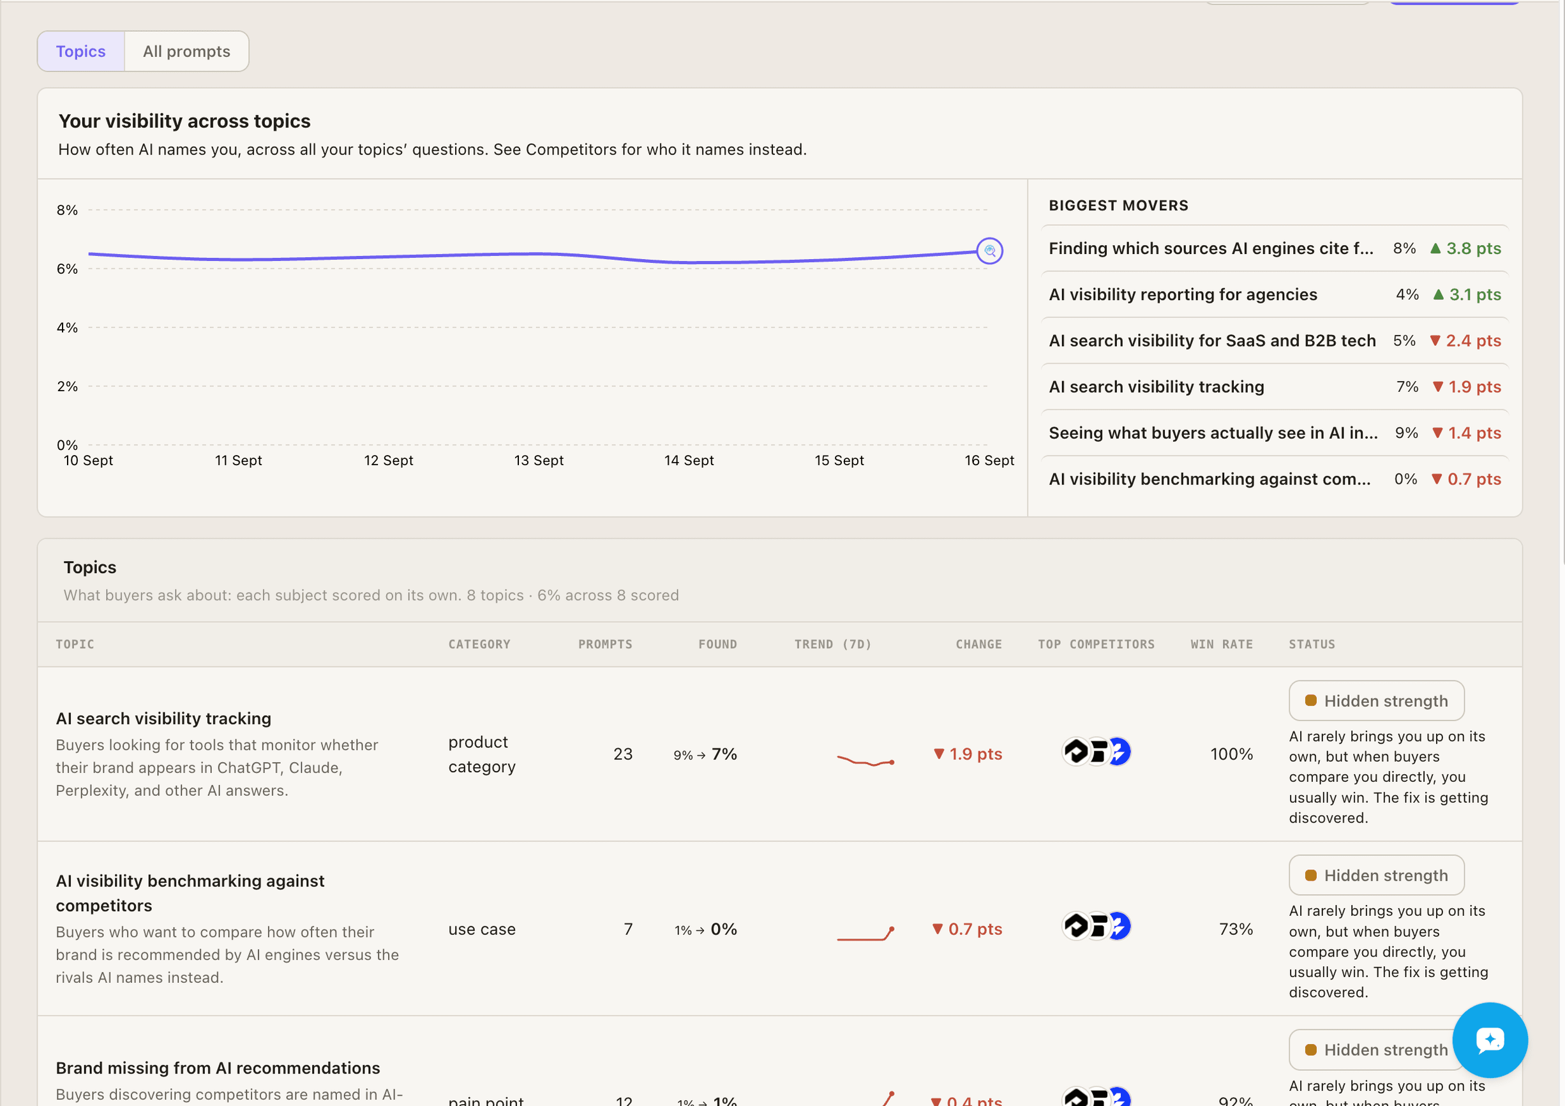Screen dimensions: 1565x1106
Task: Click Hidden strength badge for AI search visibility tracking
Action: pyautogui.click(x=1376, y=701)
